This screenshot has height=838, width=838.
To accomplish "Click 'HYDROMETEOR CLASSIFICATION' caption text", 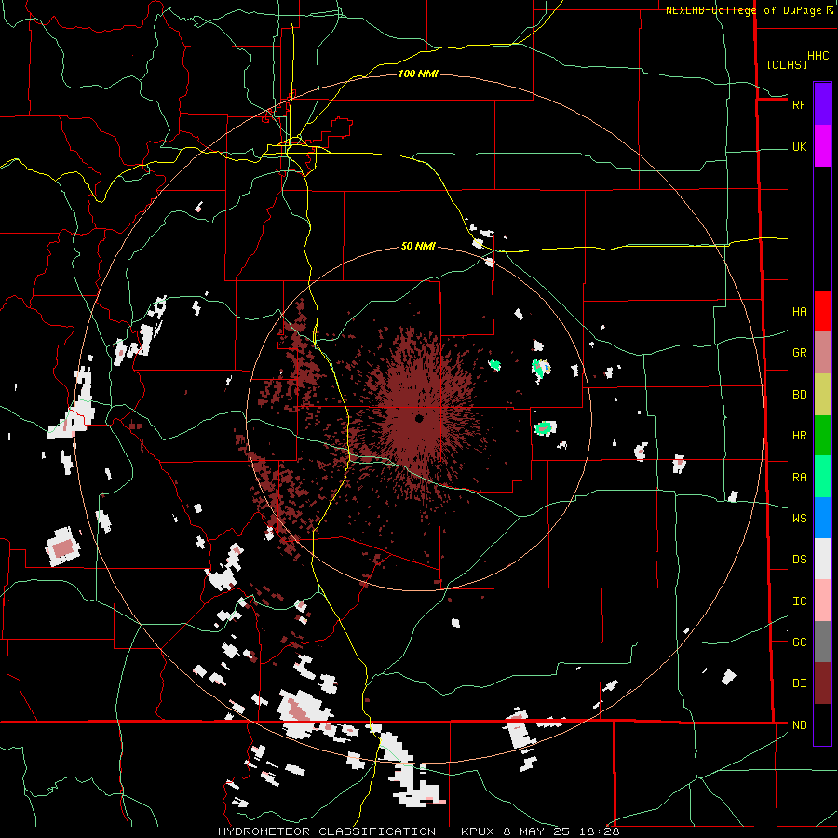I will 327,831.
